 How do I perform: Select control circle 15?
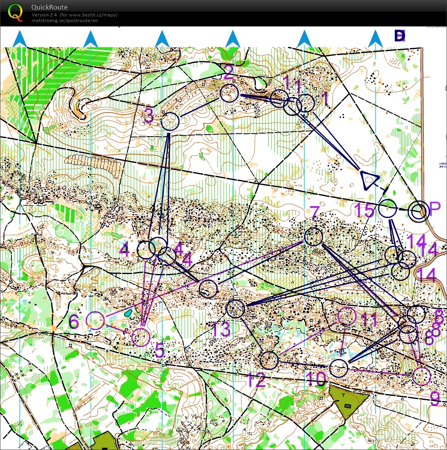[x=388, y=209]
